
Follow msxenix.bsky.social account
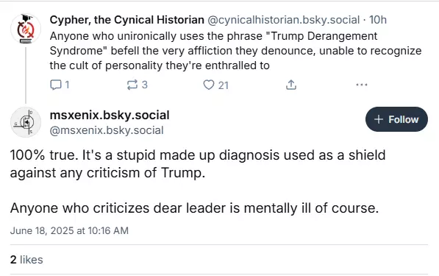[x=396, y=119]
